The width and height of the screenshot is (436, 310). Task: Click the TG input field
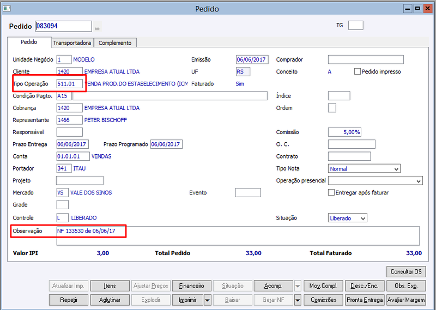356,25
